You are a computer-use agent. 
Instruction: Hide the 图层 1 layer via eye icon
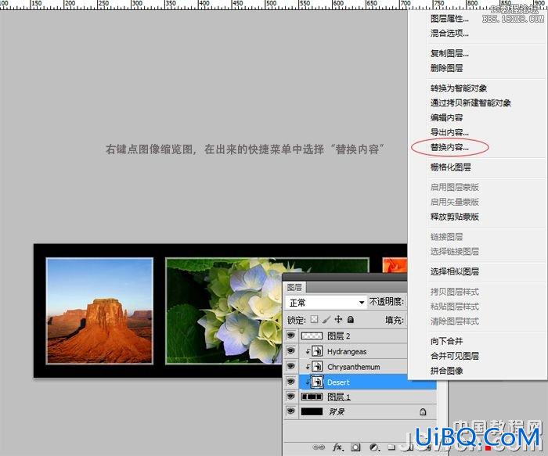tap(290, 397)
